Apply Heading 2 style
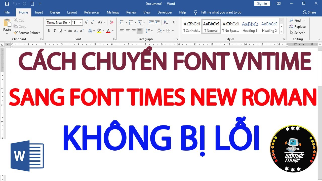 [269, 26]
